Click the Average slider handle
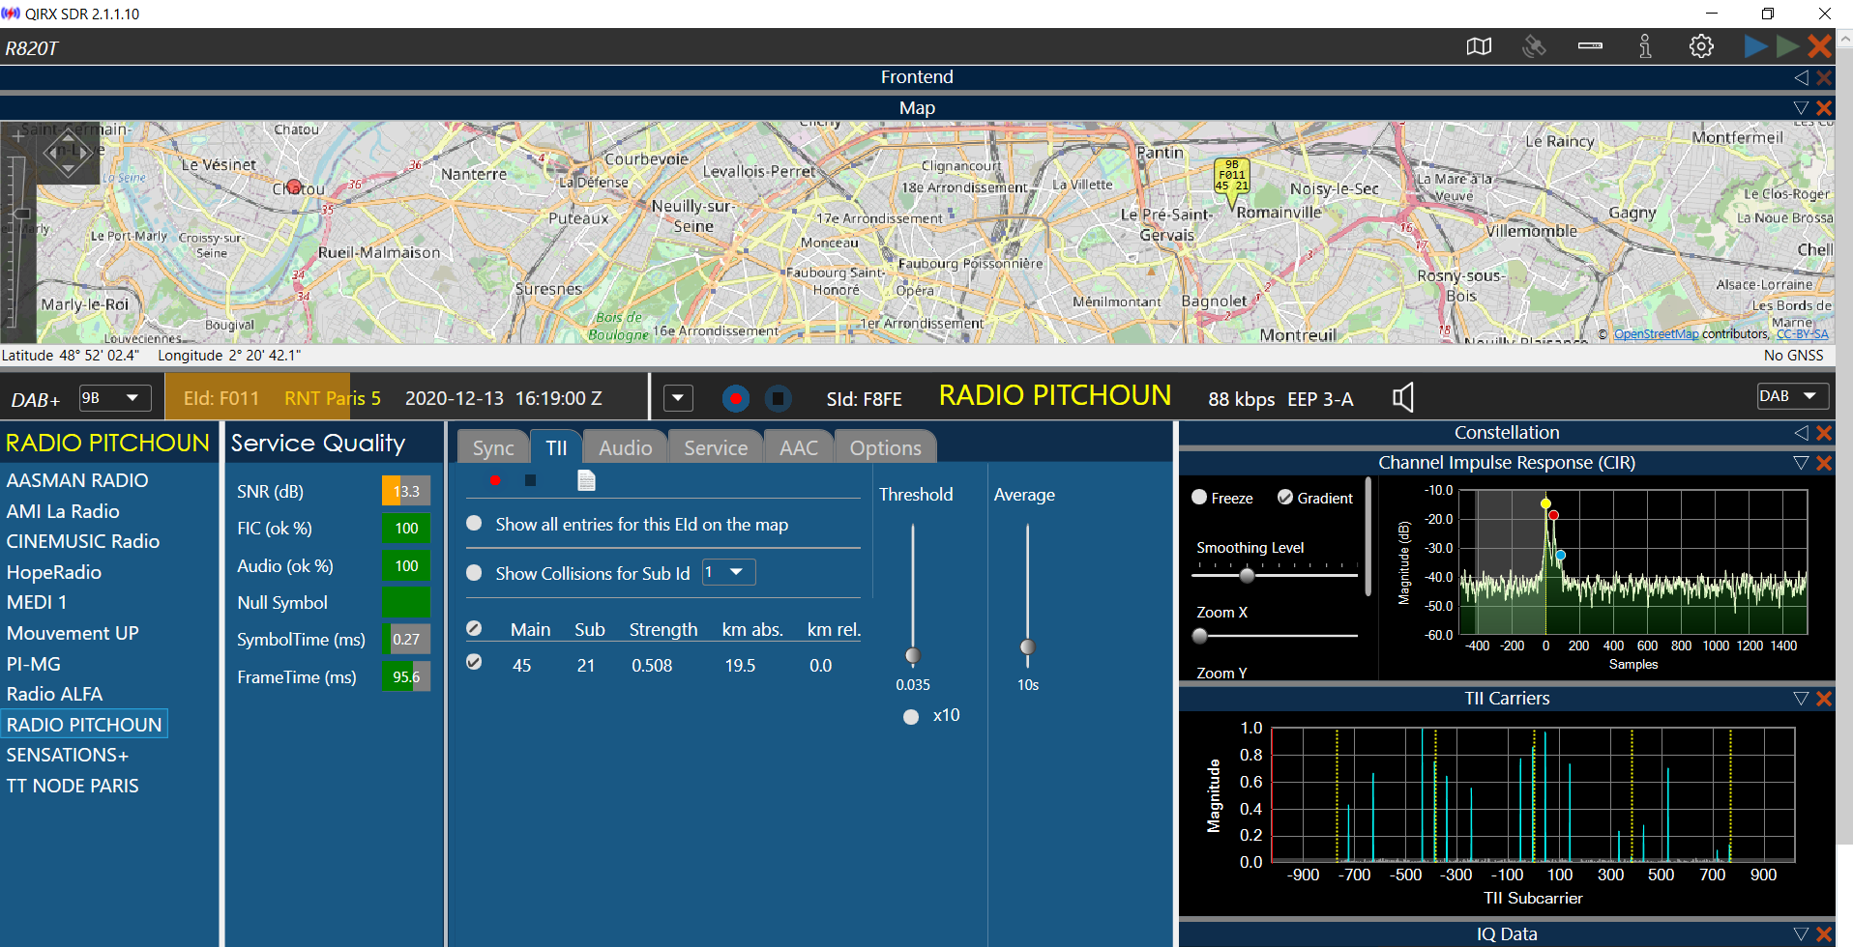Viewport: 1853px width, 947px height. click(1027, 647)
